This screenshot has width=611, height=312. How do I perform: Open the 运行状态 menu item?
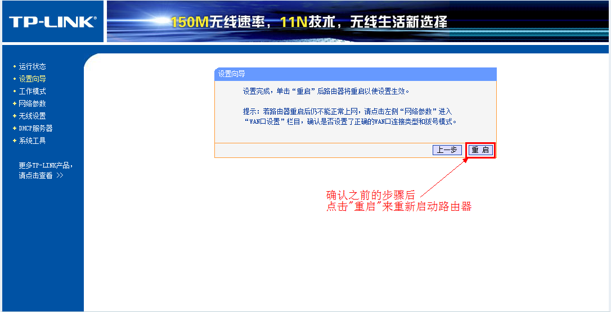[32, 66]
